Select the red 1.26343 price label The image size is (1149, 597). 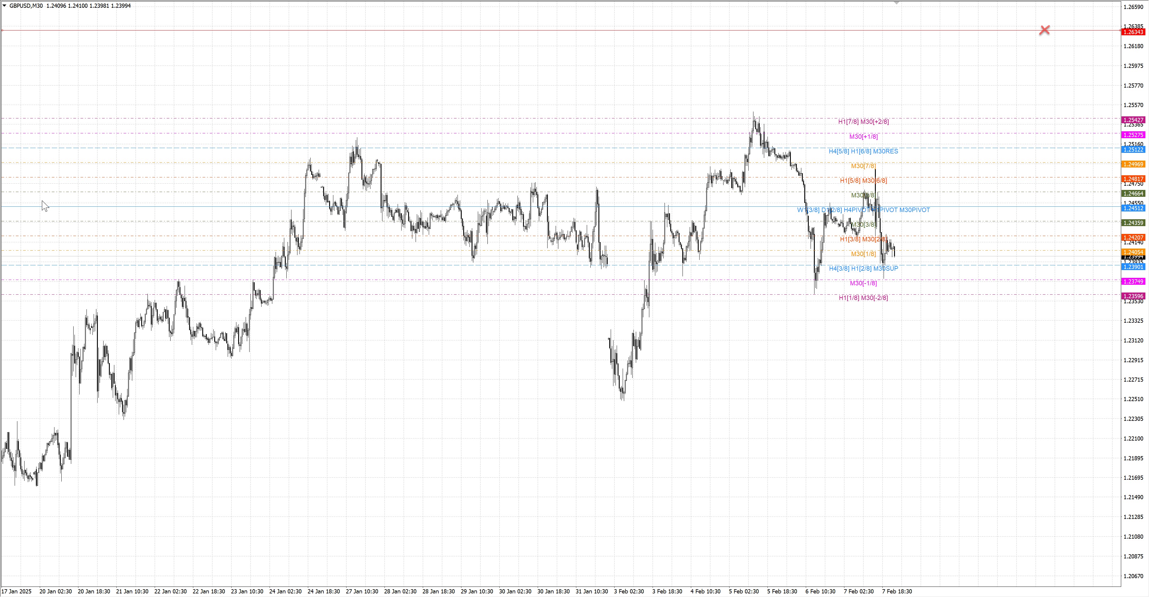click(x=1133, y=32)
